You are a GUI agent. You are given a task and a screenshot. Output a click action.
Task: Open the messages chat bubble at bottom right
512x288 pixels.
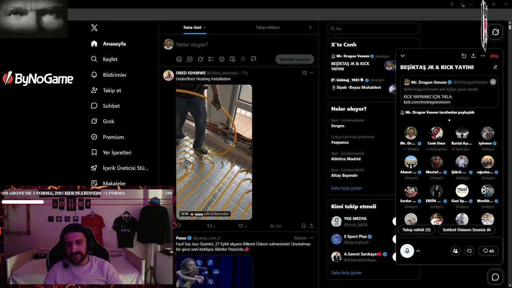coord(495,277)
